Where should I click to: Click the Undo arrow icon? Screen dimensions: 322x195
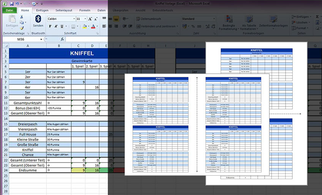(x=17, y=4)
